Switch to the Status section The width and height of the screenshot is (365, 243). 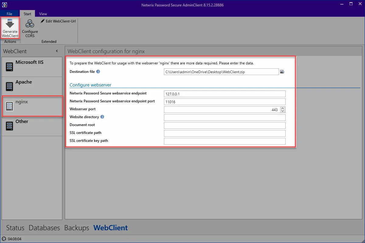point(15,228)
